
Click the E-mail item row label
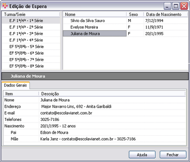9,113
